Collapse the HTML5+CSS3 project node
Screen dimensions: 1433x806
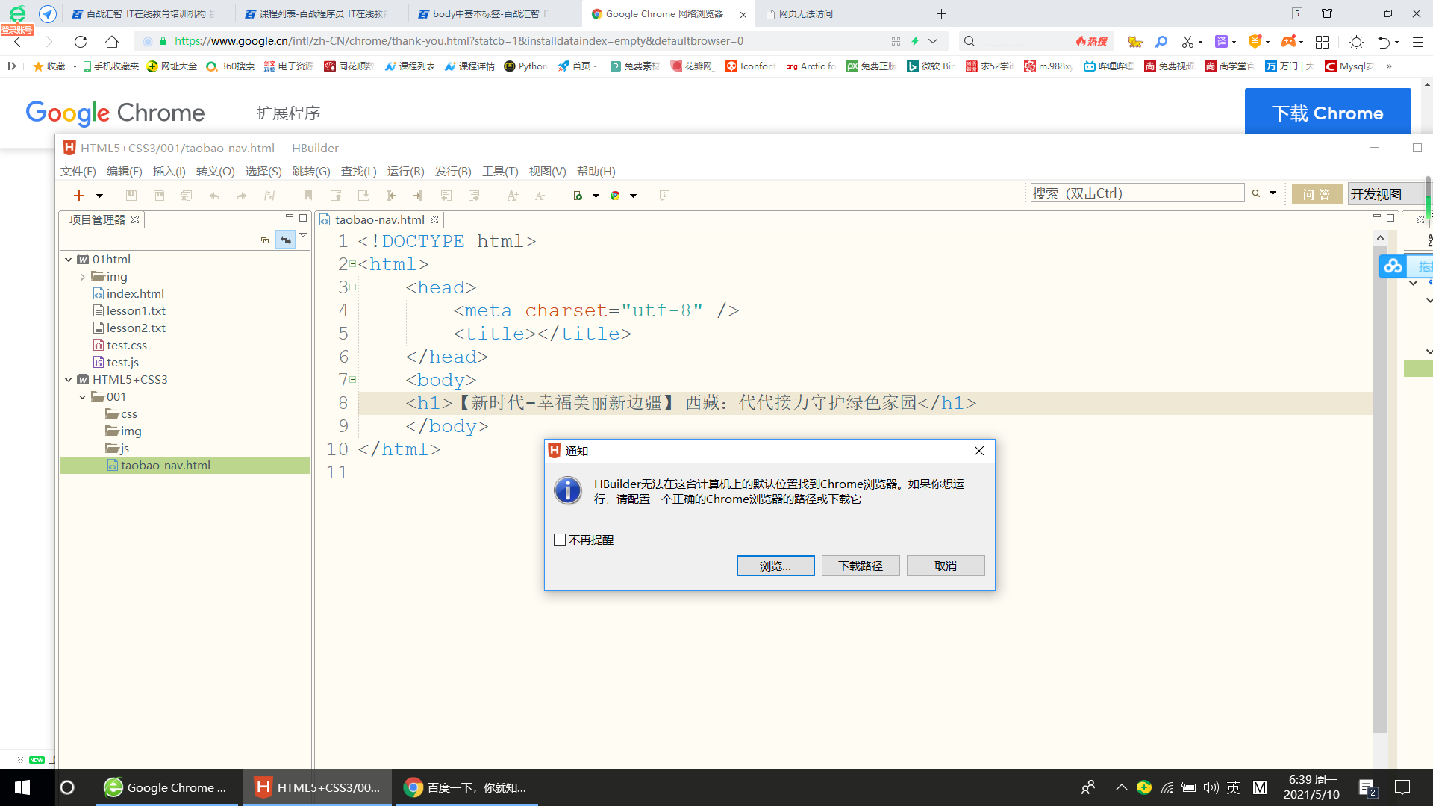(68, 380)
